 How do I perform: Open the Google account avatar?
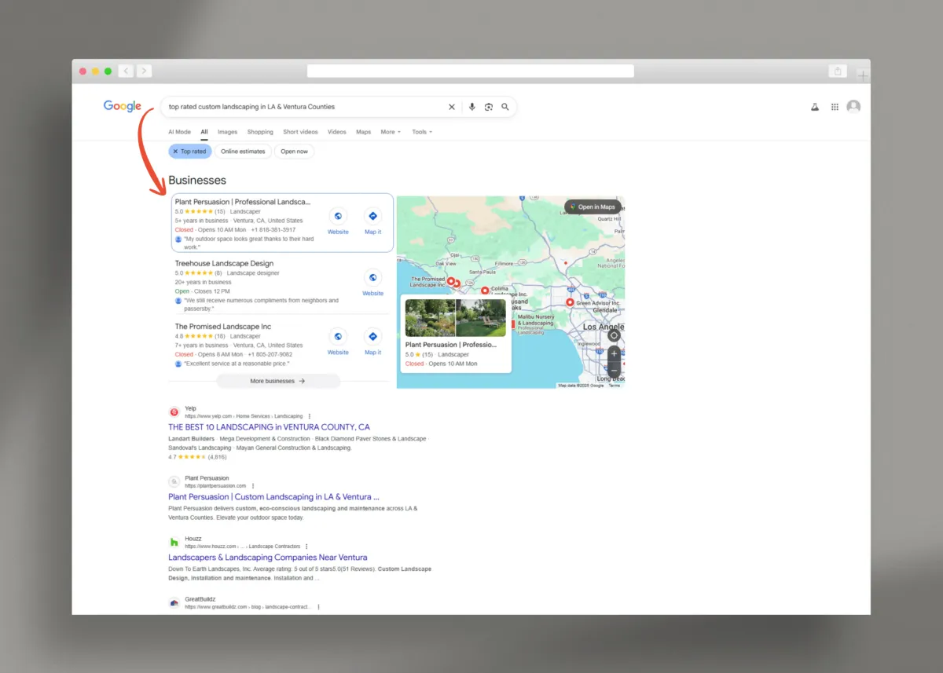[x=853, y=107]
